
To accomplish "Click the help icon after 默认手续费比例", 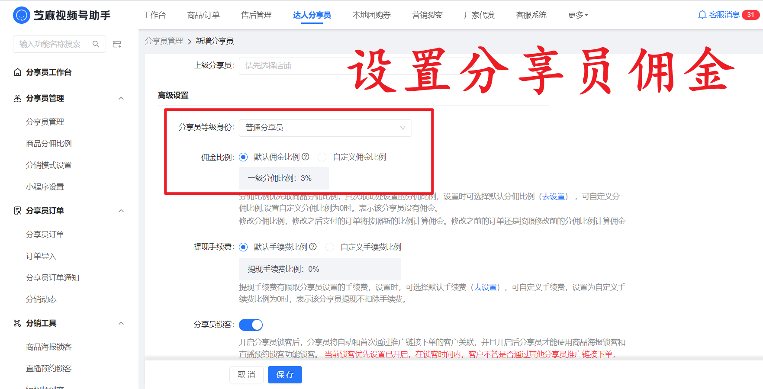I will [313, 247].
